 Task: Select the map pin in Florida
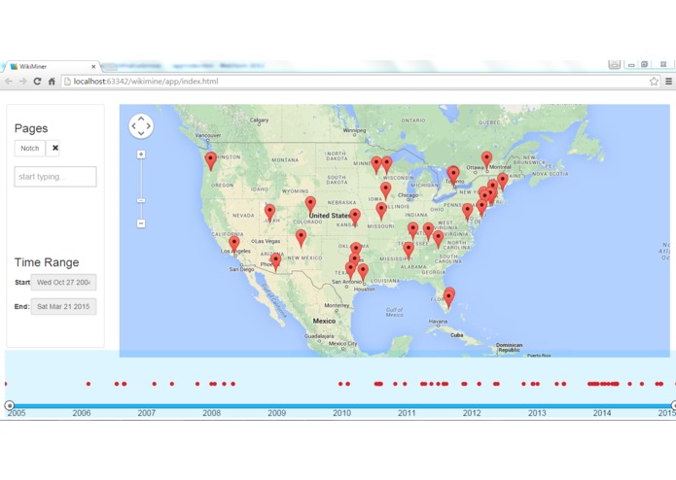tap(448, 298)
